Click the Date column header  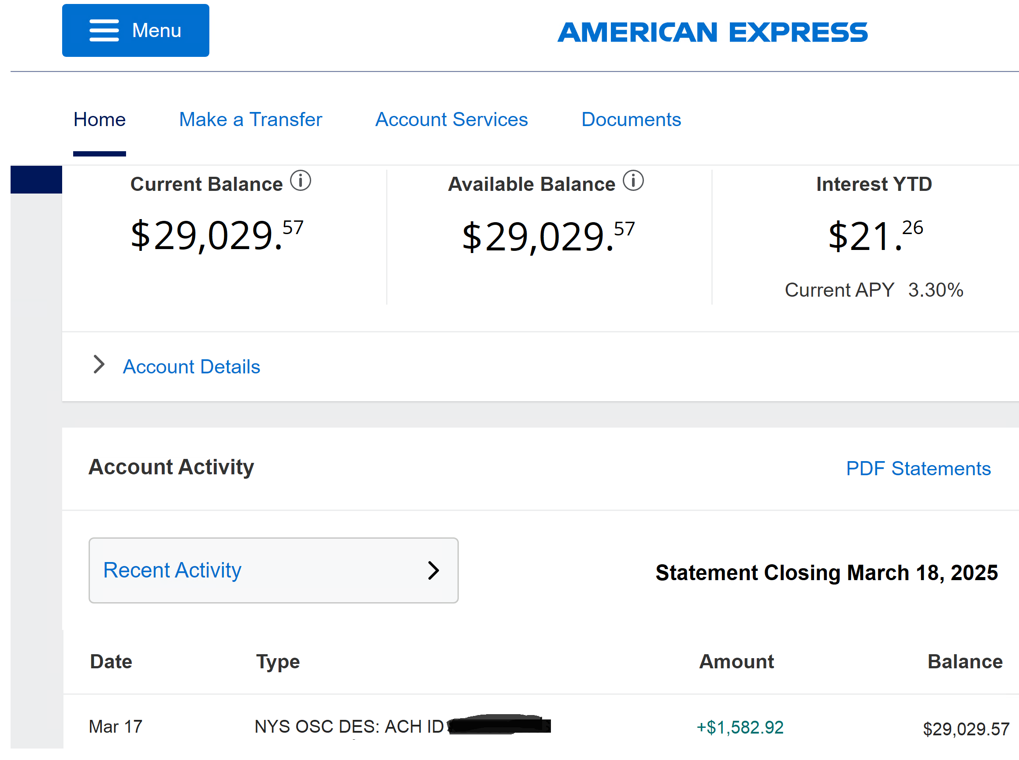tap(111, 662)
